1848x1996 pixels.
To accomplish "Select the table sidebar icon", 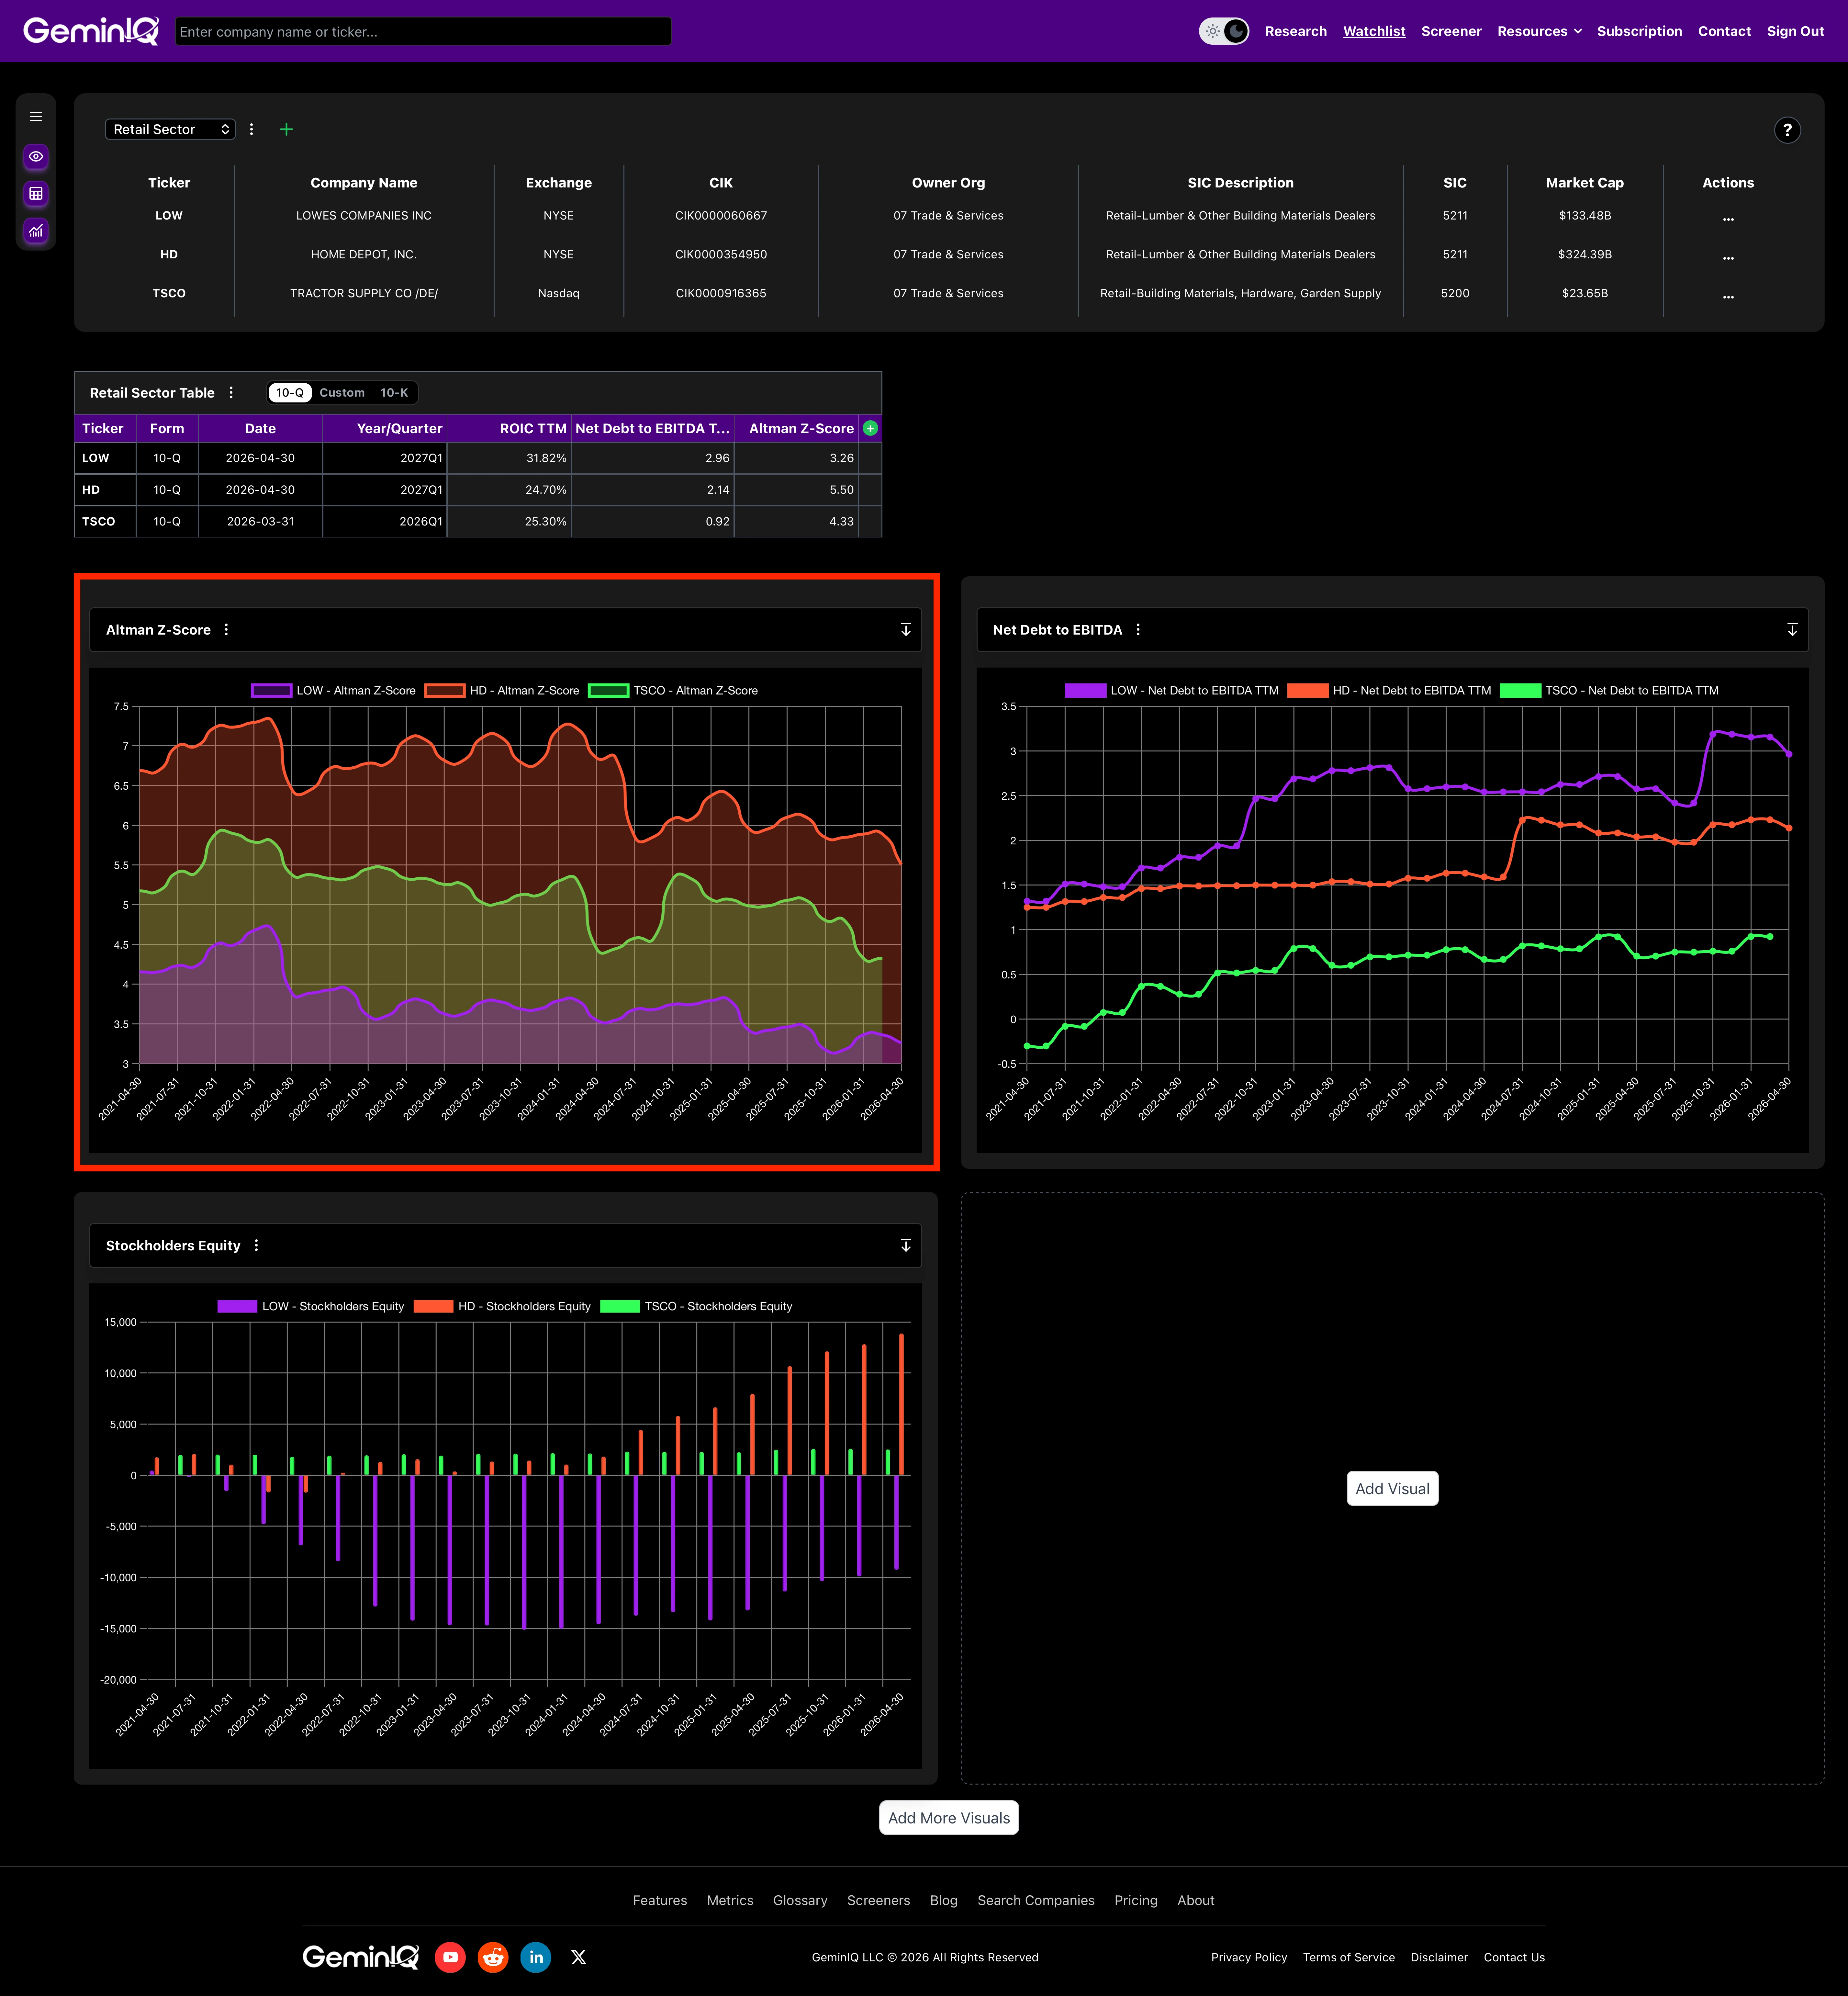I will click(36, 194).
